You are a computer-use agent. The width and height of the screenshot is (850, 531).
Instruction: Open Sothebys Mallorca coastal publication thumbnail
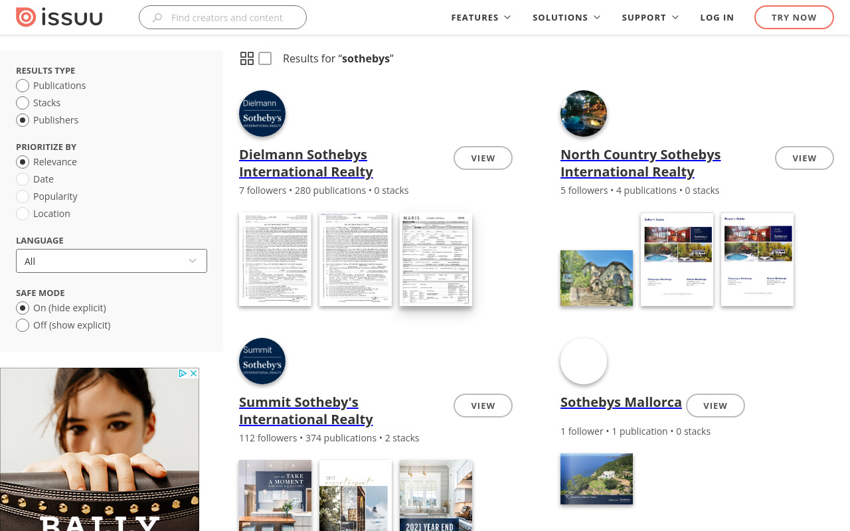(596, 479)
